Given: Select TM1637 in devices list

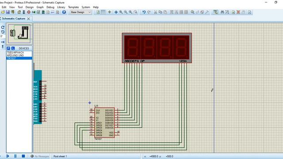Looking at the screenshot, I should pos(19,58).
